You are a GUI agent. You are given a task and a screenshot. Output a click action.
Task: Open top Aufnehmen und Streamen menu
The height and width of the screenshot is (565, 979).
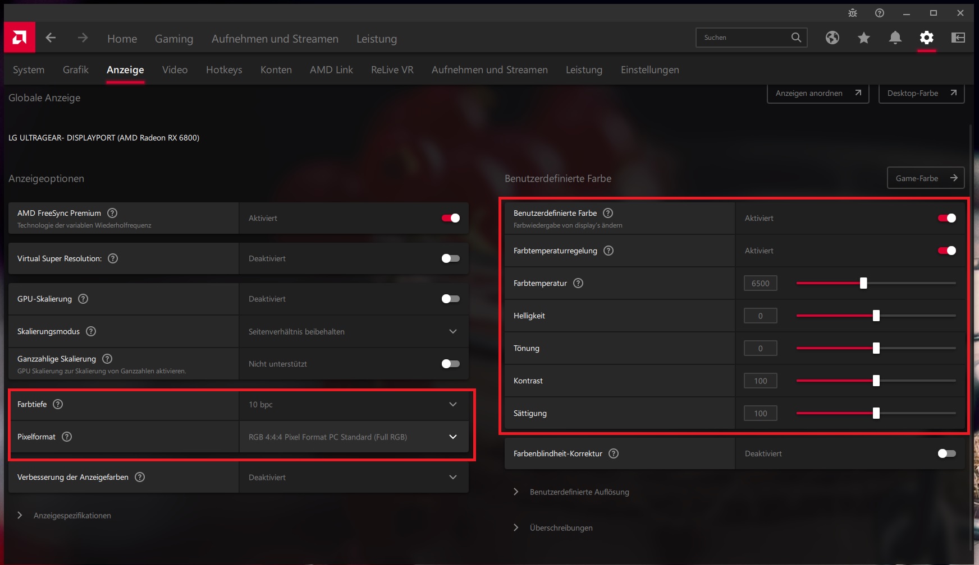275,39
